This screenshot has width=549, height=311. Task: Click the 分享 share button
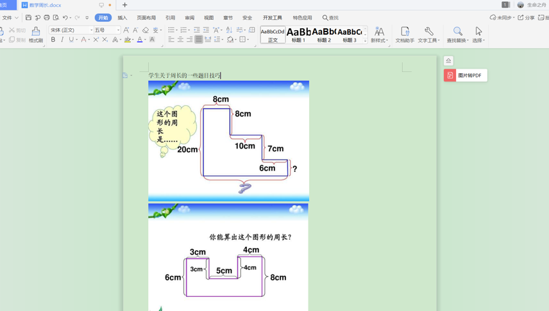[x=527, y=17]
